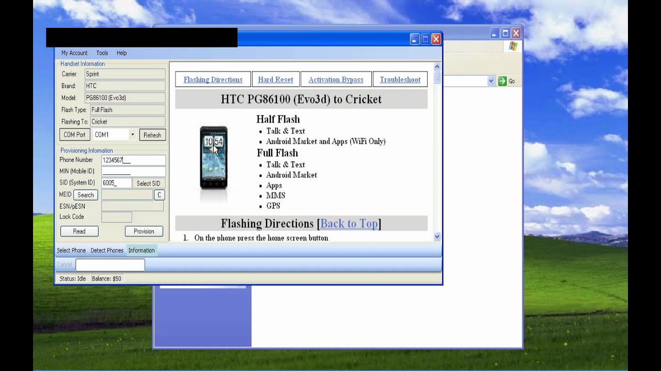Click the Status: Idle status entry
Screen dimensions: 661x371
[72, 279]
